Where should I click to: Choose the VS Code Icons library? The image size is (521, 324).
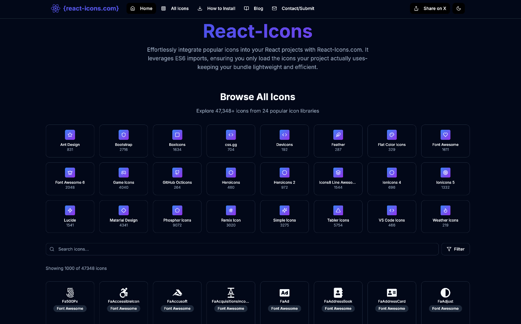(x=392, y=217)
